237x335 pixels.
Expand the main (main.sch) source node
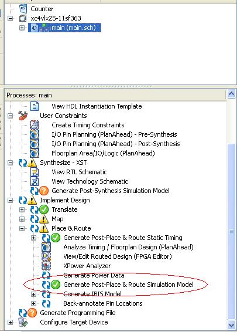coord(22,28)
